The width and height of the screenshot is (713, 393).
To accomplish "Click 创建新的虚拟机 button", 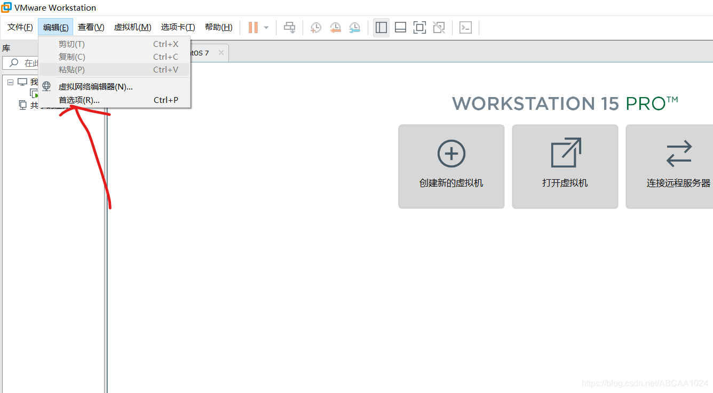I will click(x=451, y=166).
